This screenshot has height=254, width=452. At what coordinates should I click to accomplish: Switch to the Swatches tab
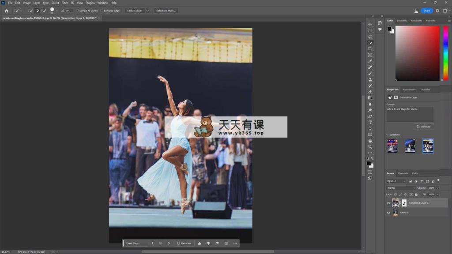tap(402, 21)
